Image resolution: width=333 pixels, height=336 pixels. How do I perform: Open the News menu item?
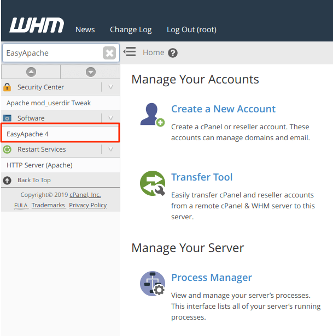coord(85,29)
